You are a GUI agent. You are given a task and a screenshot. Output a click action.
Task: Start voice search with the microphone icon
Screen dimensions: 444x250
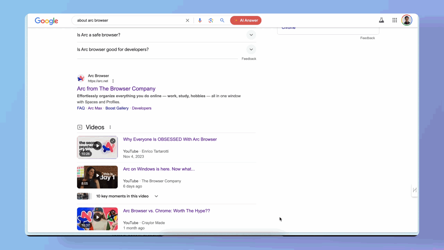pyautogui.click(x=200, y=20)
